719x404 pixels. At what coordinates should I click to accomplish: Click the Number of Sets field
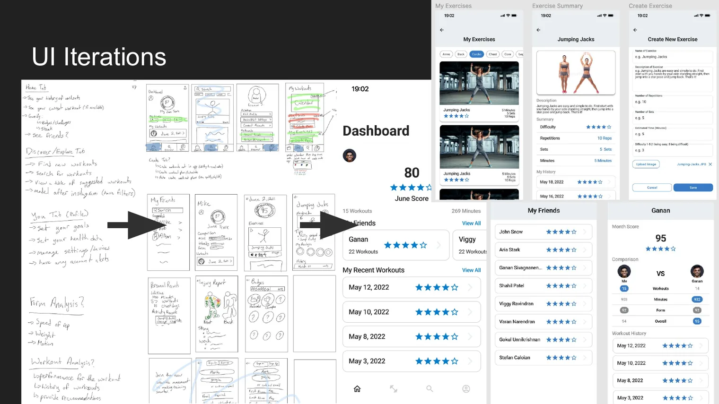[673, 118]
